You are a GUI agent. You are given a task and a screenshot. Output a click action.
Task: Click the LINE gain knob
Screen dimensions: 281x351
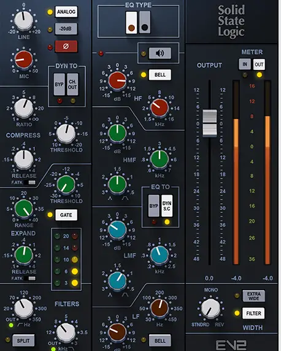(23, 20)
